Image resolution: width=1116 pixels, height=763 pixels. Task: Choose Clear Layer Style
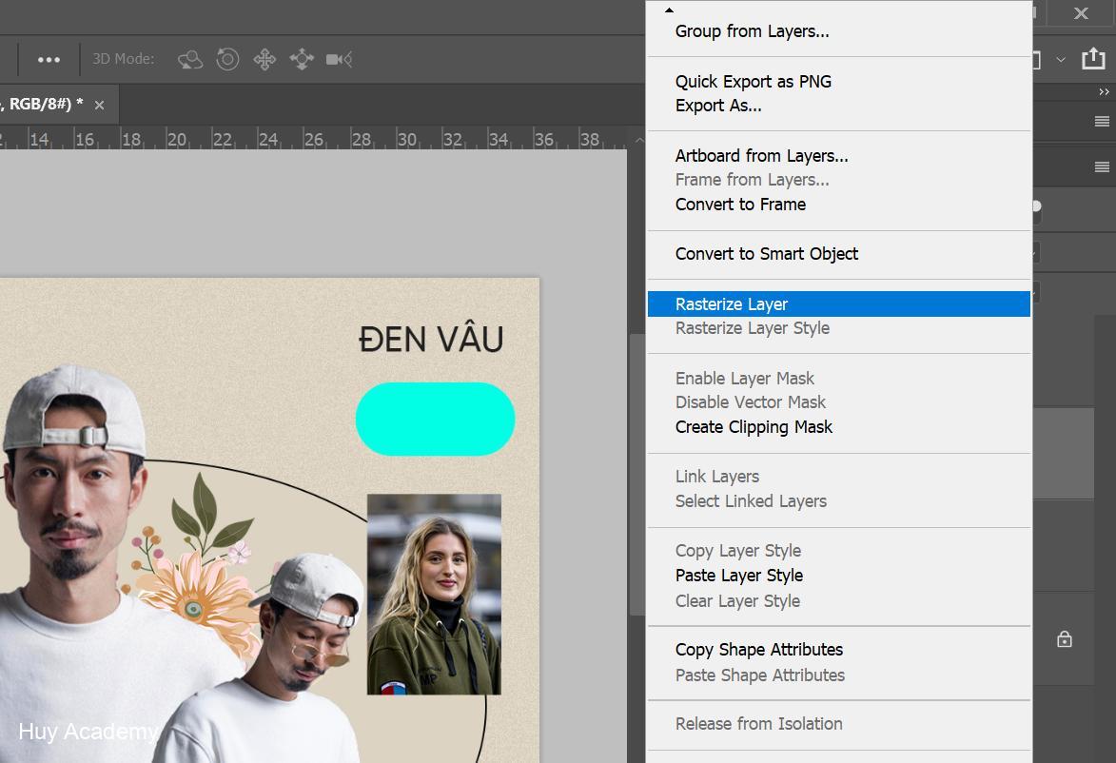838,600
